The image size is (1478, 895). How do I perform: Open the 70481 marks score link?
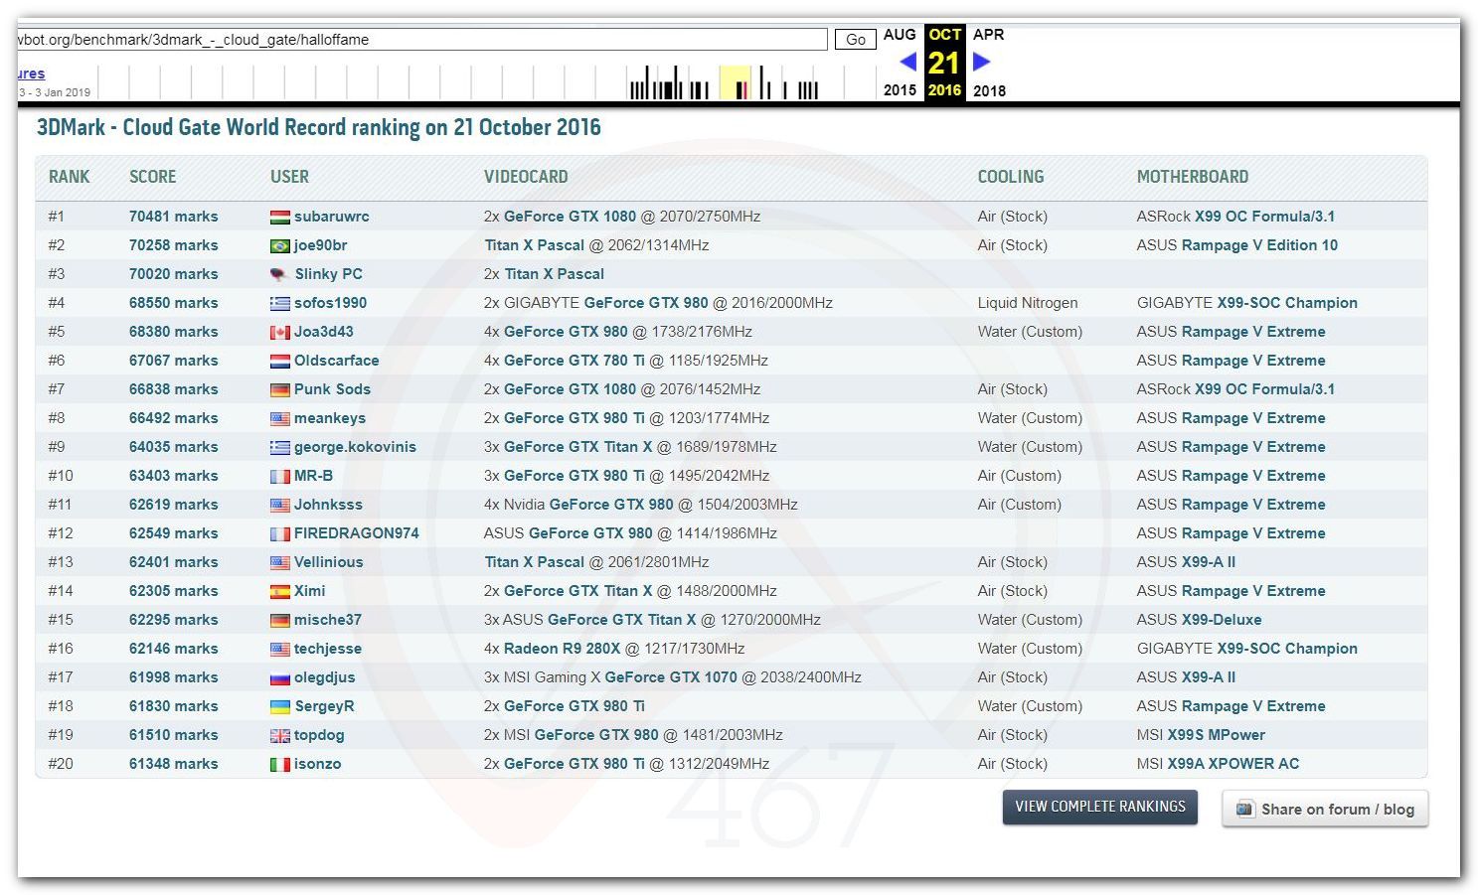click(174, 217)
